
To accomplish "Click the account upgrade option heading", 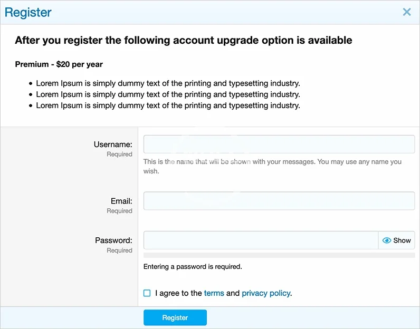I will pyautogui.click(x=183, y=40).
